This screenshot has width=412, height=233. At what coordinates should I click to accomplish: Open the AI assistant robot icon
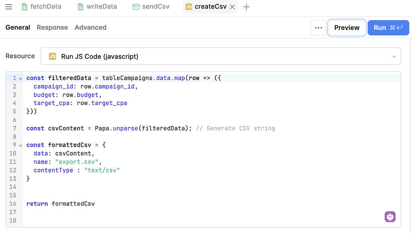[x=390, y=217]
